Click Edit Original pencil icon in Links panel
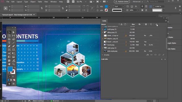 click(x=163, y=55)
